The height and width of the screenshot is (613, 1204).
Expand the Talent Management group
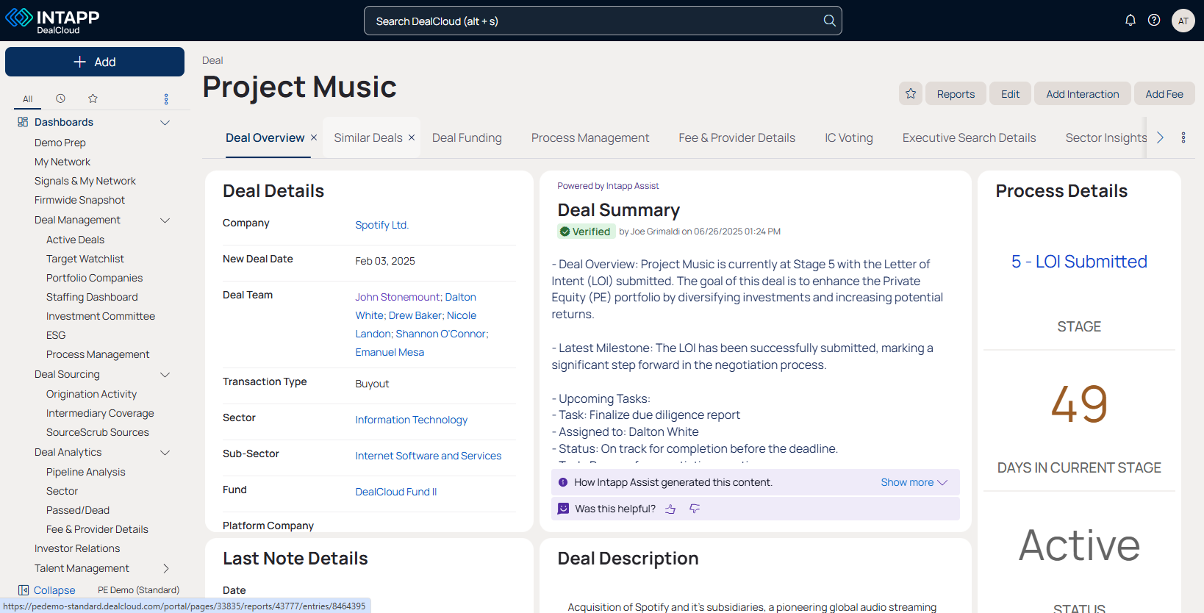point(165,568)
